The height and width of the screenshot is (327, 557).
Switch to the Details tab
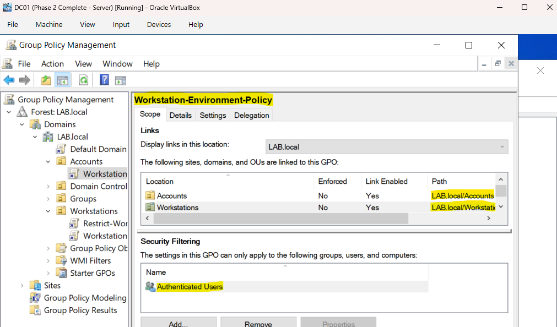pyautogui.click(x=181, y=116)
